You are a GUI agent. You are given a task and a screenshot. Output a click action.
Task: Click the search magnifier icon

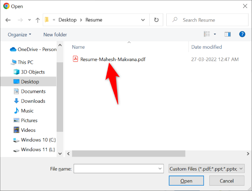(x=175, y=20)
